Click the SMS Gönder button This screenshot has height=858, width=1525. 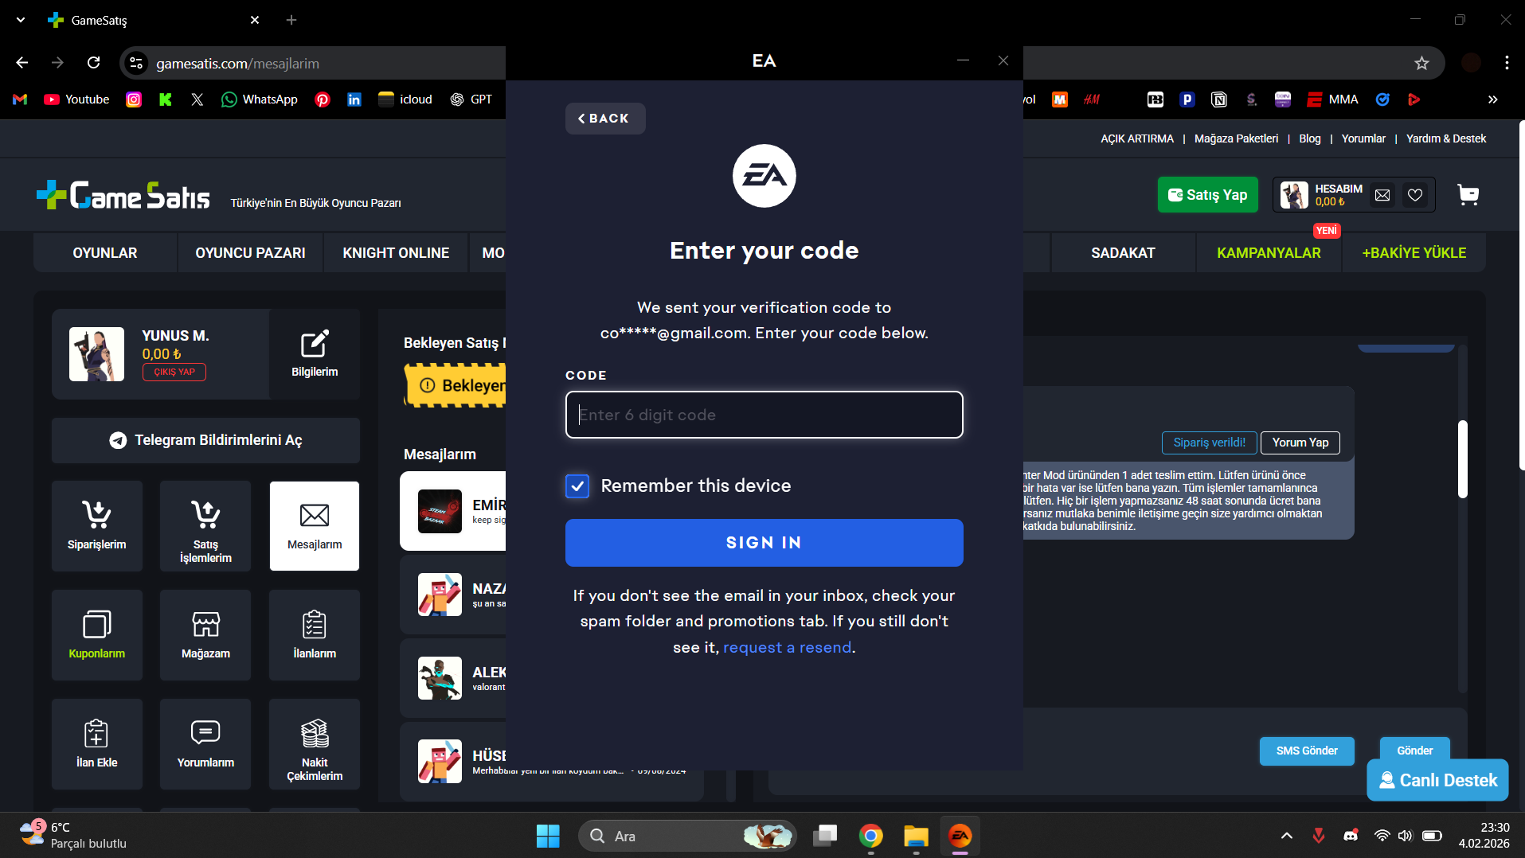pyautogui.click(x=1307, y=751)
